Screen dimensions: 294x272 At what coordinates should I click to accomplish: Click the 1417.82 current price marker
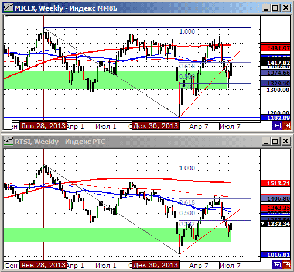point(276,63)
